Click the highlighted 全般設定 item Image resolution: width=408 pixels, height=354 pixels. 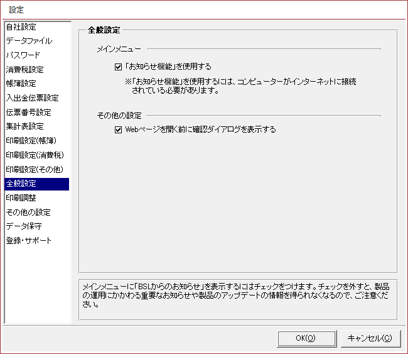pos(21,184)
